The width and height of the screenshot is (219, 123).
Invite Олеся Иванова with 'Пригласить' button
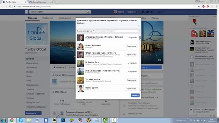coord(131,55)
